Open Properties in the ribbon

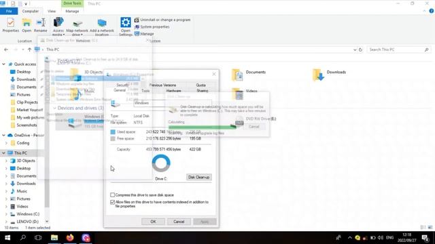pyautogui.click(x=11, y=25)
